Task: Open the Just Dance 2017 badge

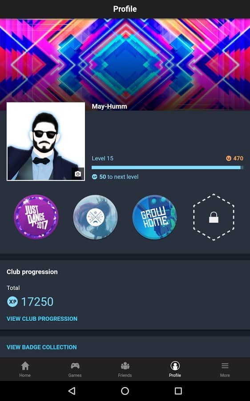Action: (x=36, y=217)
